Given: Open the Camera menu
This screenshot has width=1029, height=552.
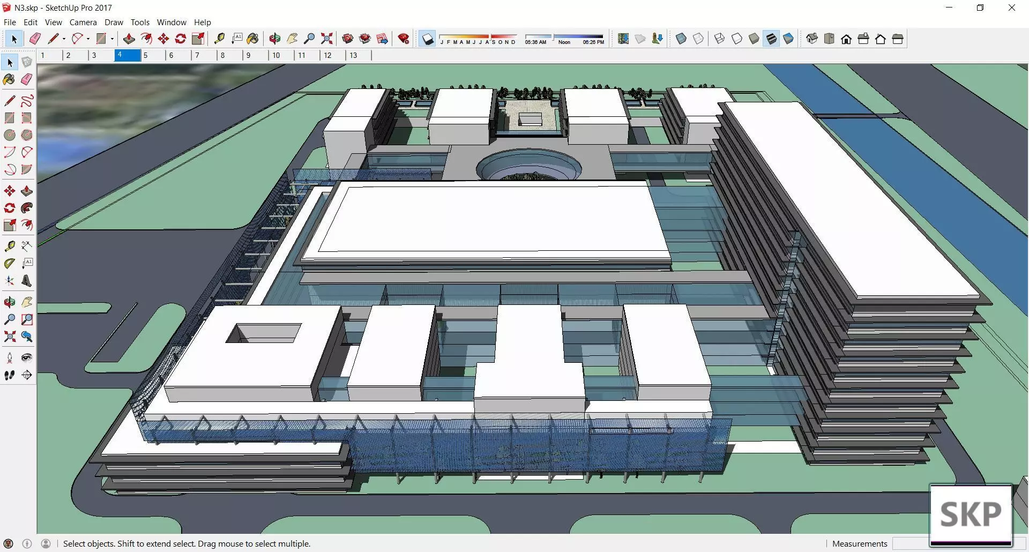Looking at the screenshot, I should pyautogui.click(x=83, y=22).
